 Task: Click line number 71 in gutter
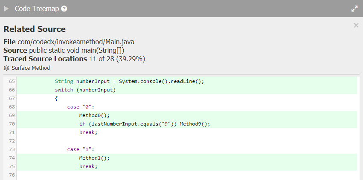[12, 132]
